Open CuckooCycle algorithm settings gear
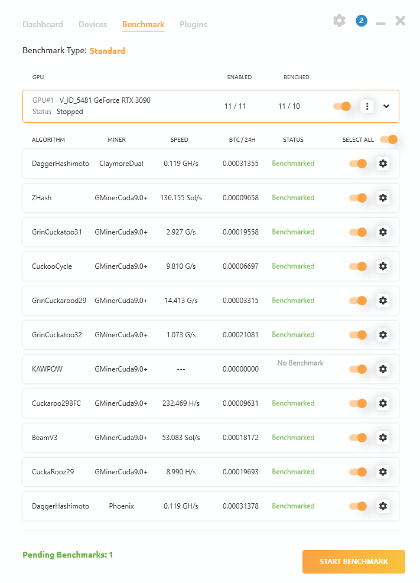 (383, 266)
